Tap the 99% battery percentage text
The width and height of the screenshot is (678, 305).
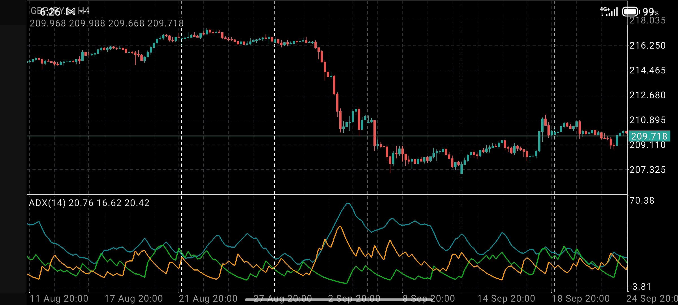[x=650, y=12]
